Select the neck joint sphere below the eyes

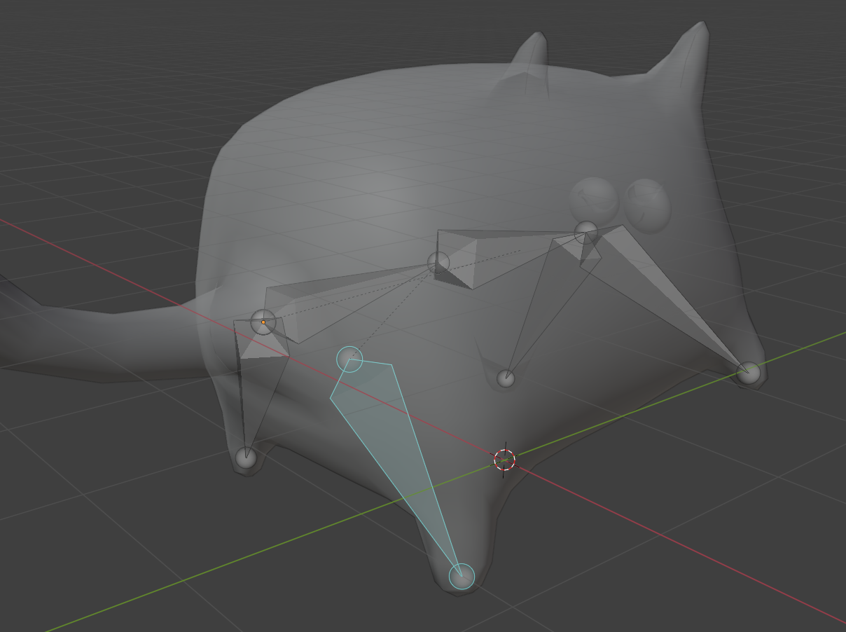[x=586, y=231]
